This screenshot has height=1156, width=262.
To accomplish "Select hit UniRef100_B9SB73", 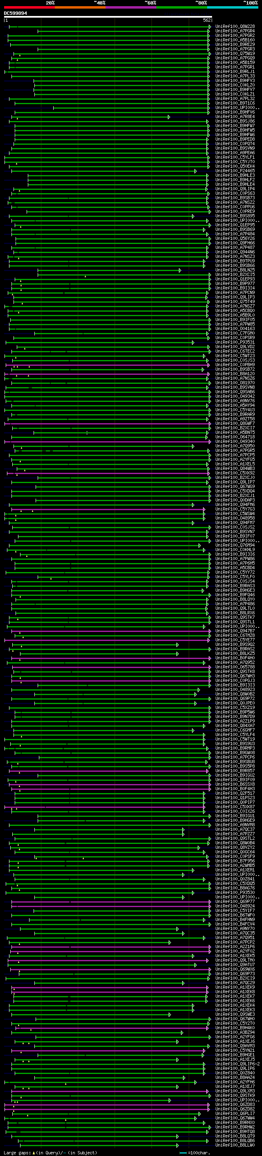I will click(x=235, y=198).
